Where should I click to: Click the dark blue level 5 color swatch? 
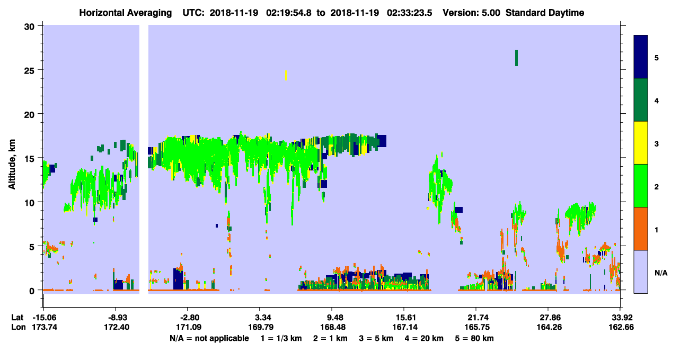click(x=641, y=57)
